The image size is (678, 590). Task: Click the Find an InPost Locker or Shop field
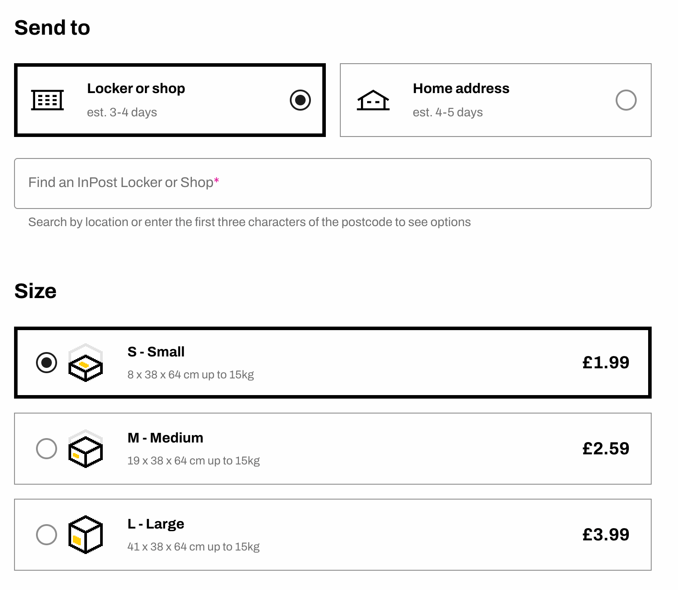point(332,183)
